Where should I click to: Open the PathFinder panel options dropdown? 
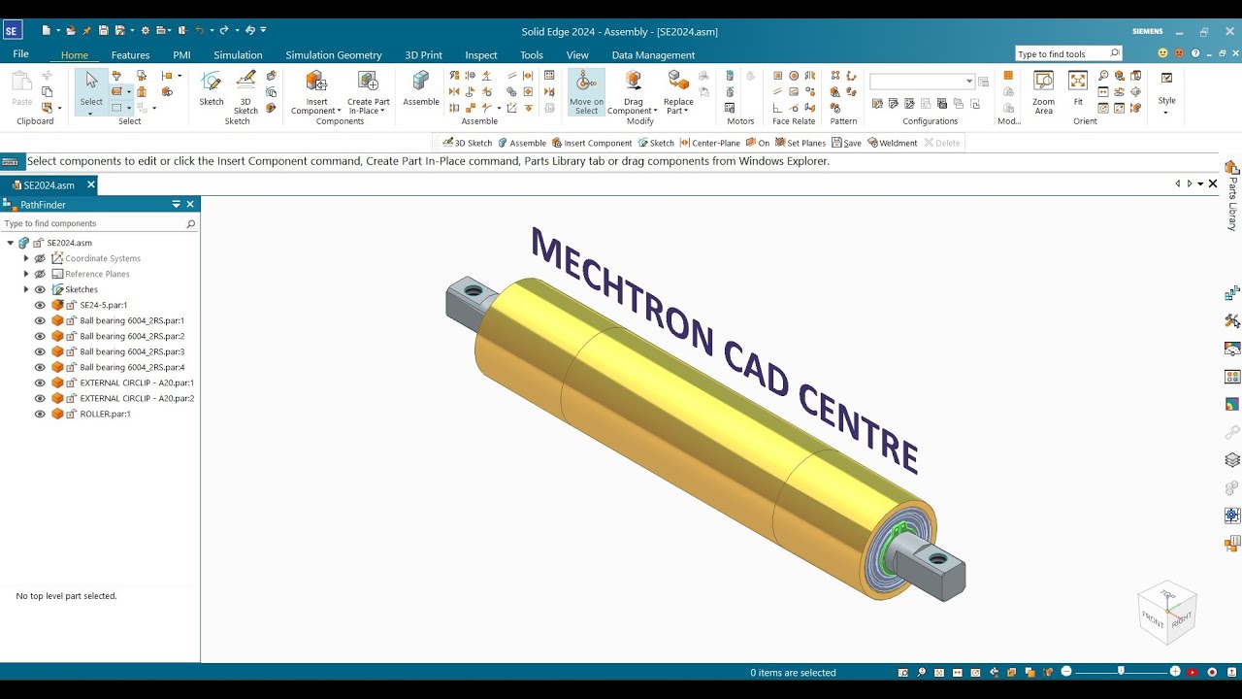(176, 204)
